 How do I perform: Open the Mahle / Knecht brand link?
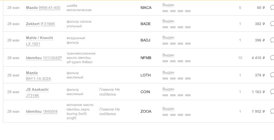39,38
